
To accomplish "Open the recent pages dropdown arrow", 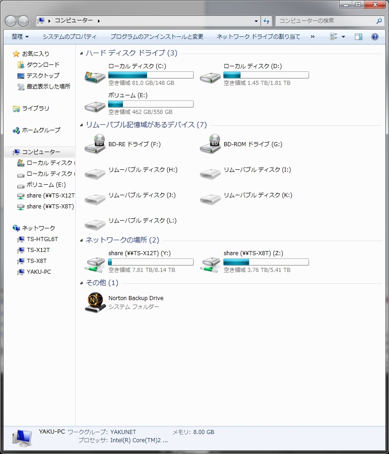I will (x=32, y=21).
